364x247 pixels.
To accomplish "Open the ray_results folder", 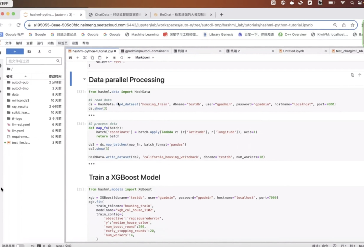I will point(20,106).
